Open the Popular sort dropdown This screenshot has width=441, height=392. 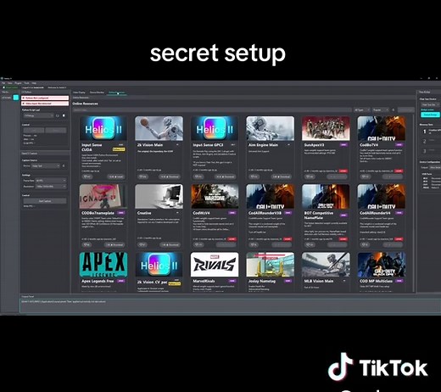pyautogui.click(x=381, y=109)
